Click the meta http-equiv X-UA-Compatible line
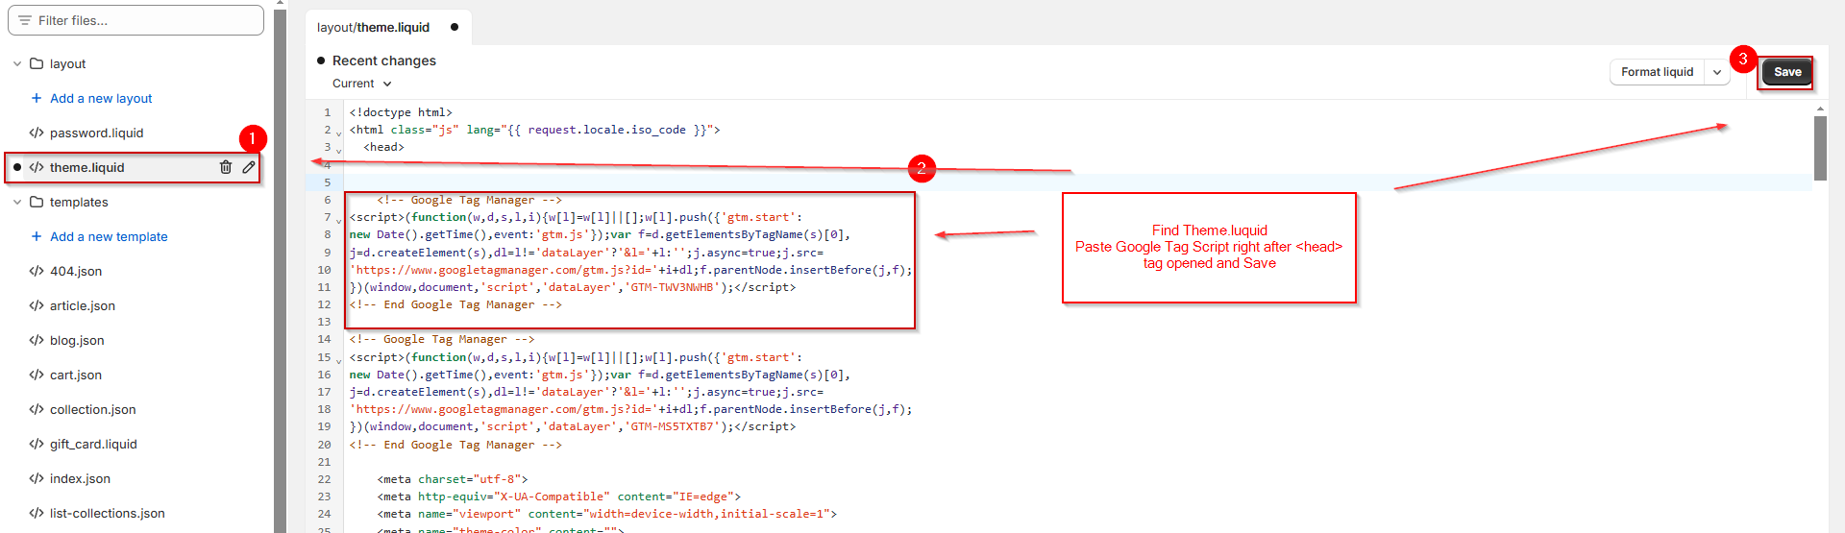This screenshot has width=1845, height=533. point(559,497)
